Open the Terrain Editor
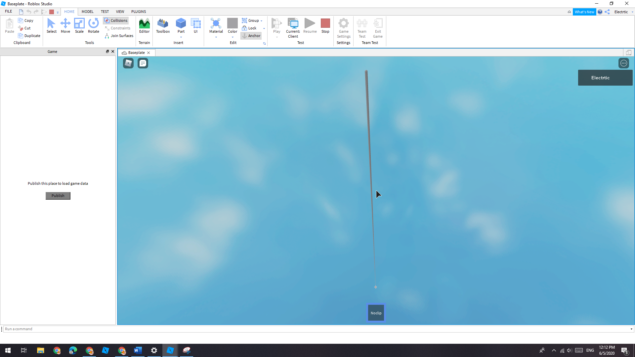The width and height of the screenshot is (635, 357). click(144, 25)
